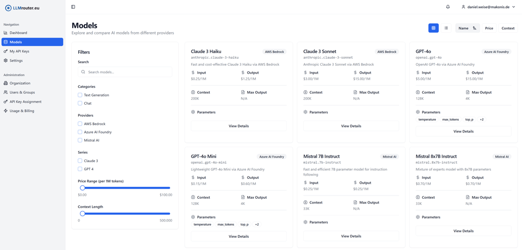Open Settings navigation item
The height and width of the screenshot is (250, 522).
(32, 60)
